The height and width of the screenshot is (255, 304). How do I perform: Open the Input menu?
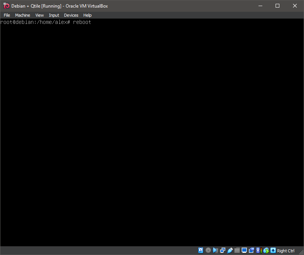click(54, 15)
